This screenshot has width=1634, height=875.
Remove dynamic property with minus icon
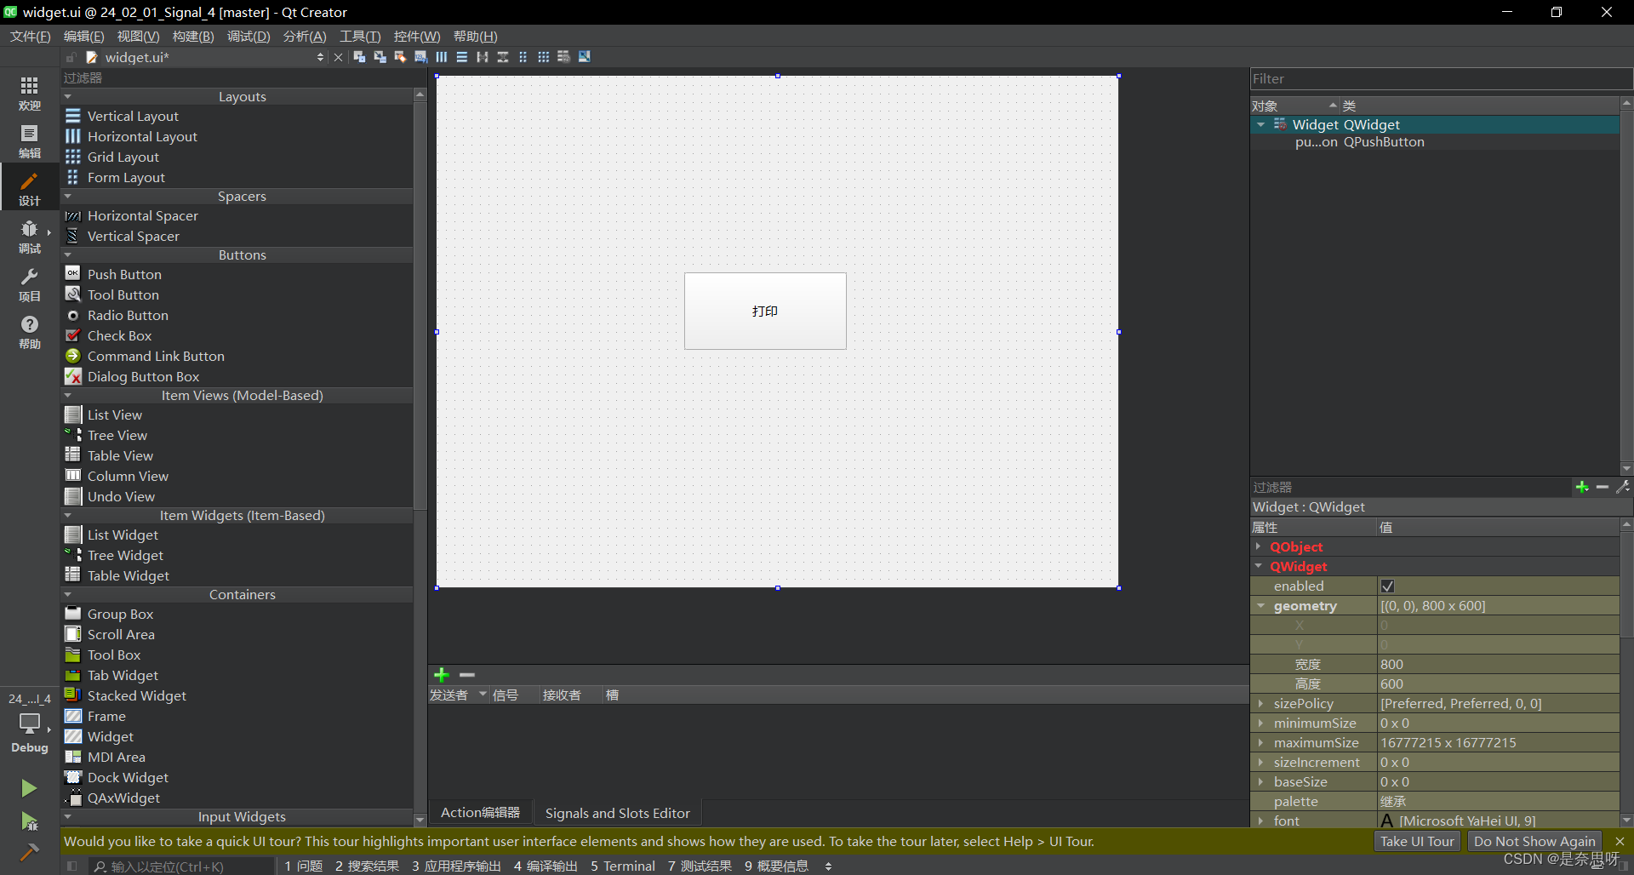1603,487
